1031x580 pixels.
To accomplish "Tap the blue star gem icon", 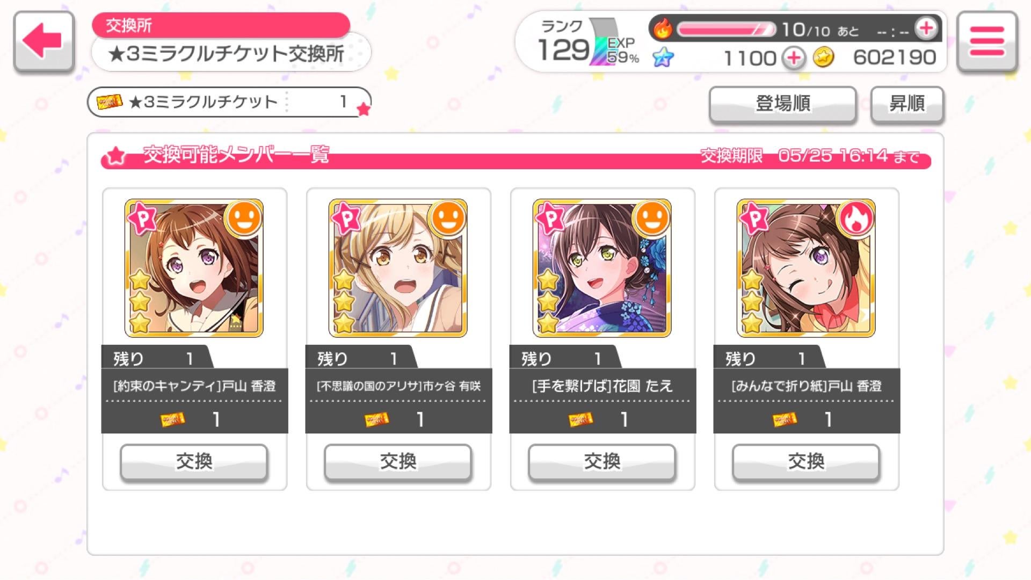I will [x=663, y=57].
